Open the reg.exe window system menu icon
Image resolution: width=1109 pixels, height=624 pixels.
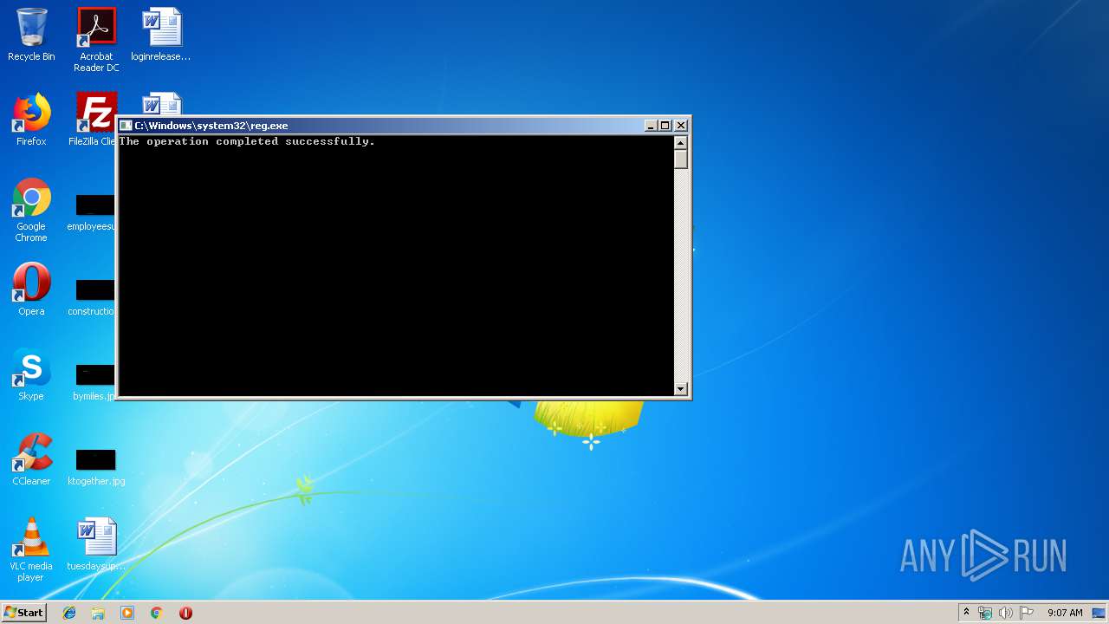(126, 126)
